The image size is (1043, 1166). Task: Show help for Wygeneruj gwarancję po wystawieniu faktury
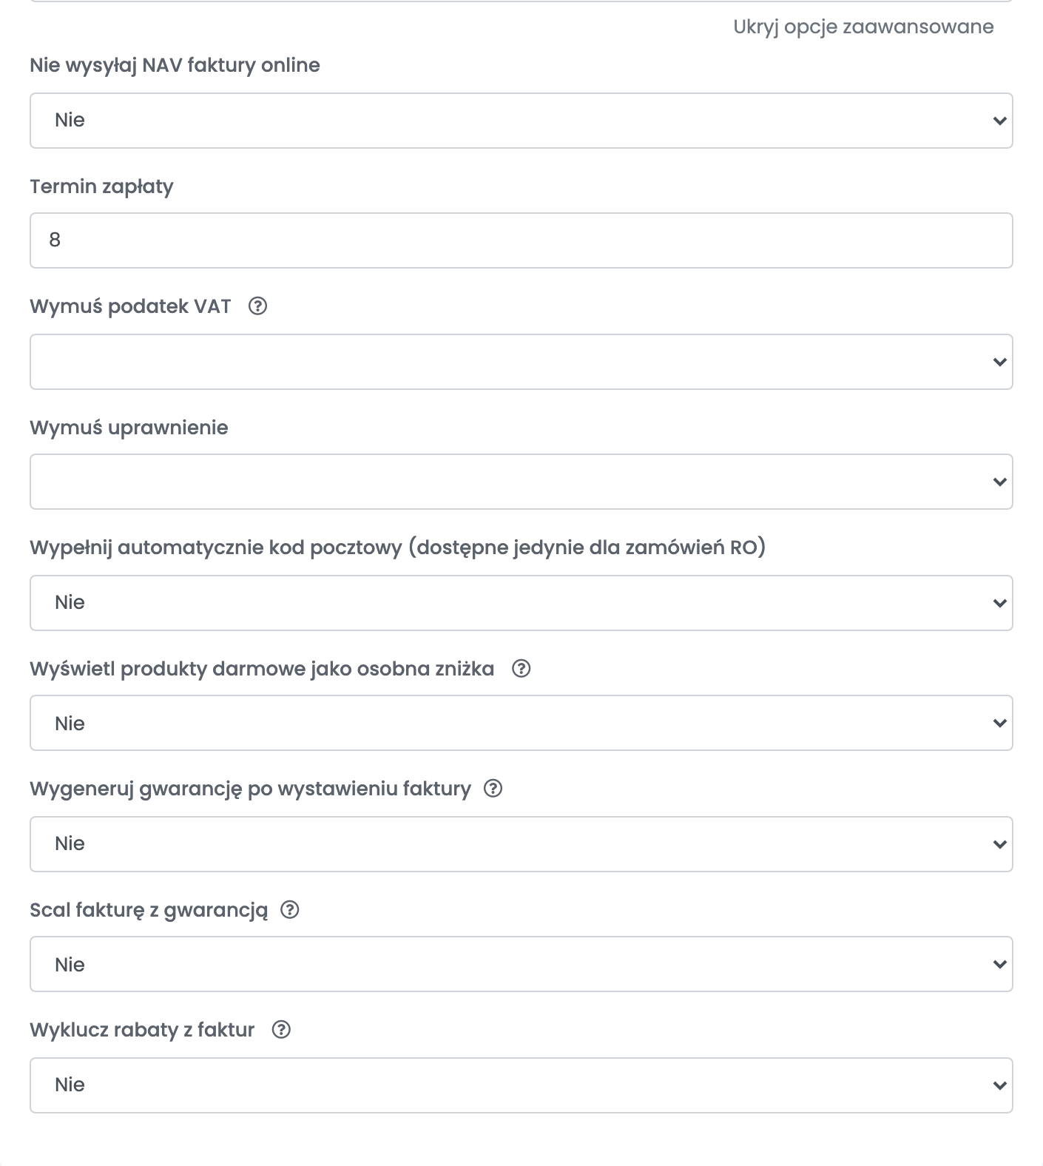pyautogui.click(x=493, y=789)
